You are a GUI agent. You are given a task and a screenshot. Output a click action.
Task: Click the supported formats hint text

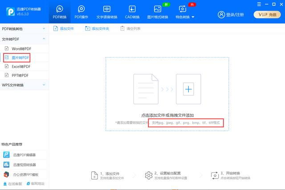coord(186,123)
